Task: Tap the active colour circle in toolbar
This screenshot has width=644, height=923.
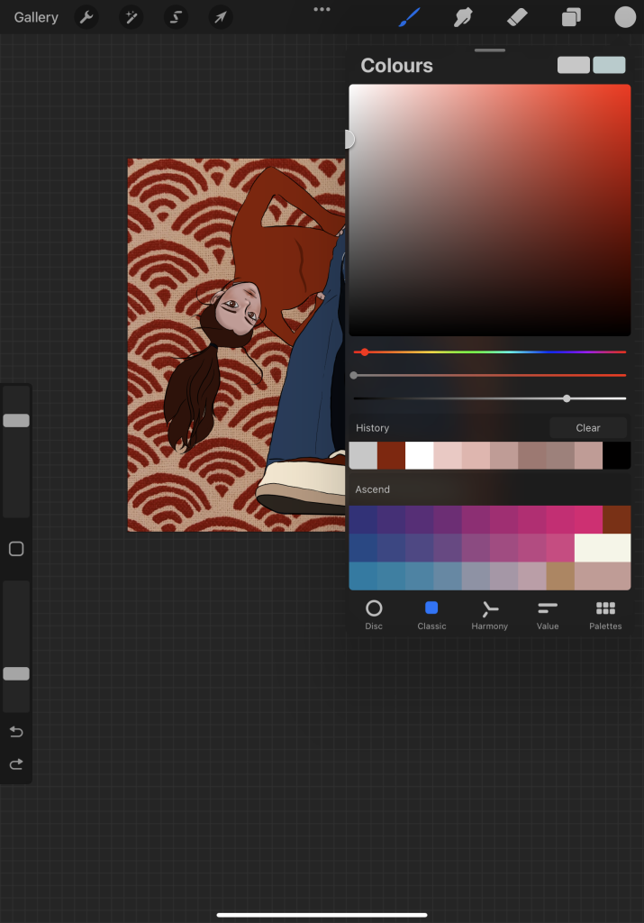Action: (x=625, y=17)
